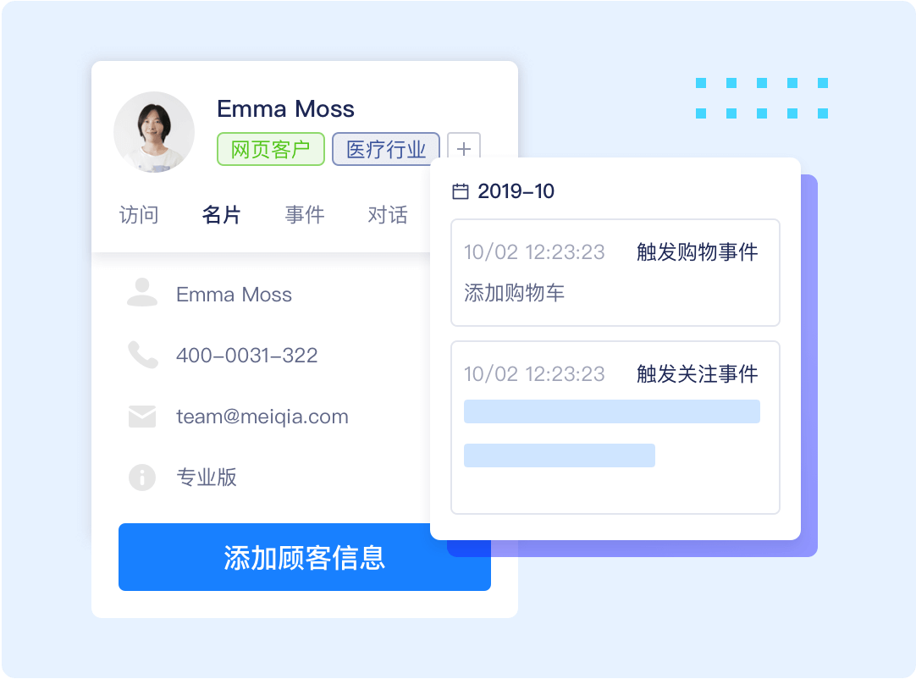Screen dimensions: 916x679
Task: Open the 对话 tab
Action: [x=388, y=215]
